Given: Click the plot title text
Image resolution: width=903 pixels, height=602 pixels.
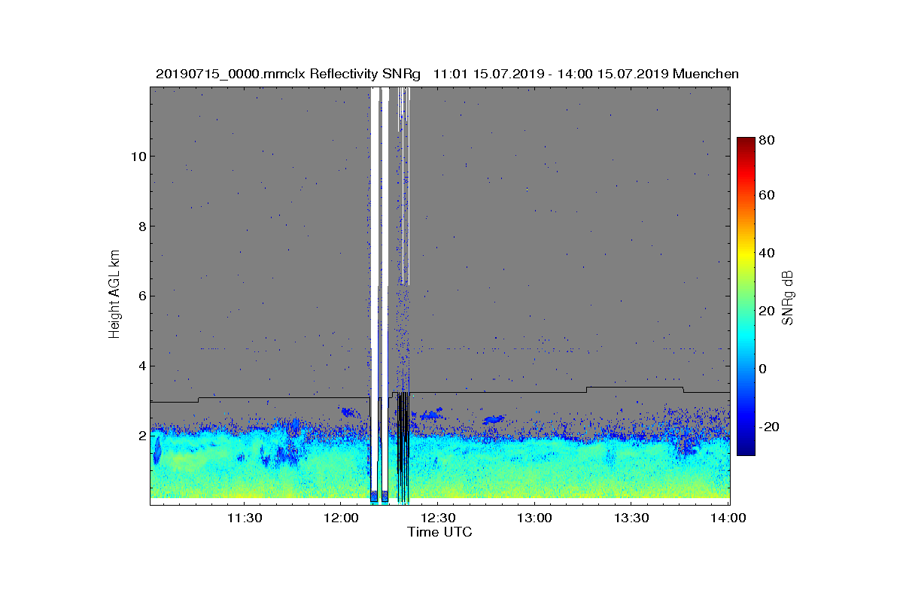Looking at the screenshot, I should [x=447, y=74].
